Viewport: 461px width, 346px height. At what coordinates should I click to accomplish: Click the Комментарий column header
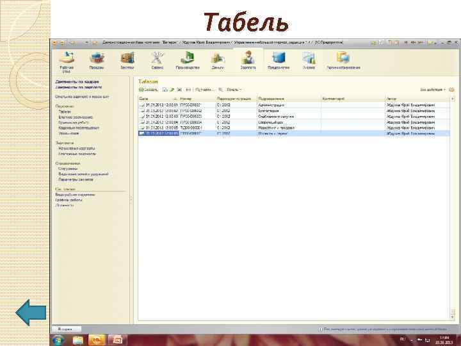click(353, 99)
